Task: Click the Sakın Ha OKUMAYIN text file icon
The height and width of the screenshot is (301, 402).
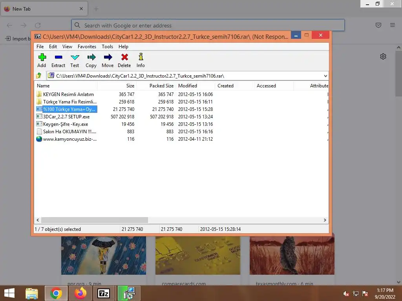Action: pos(39,132)
